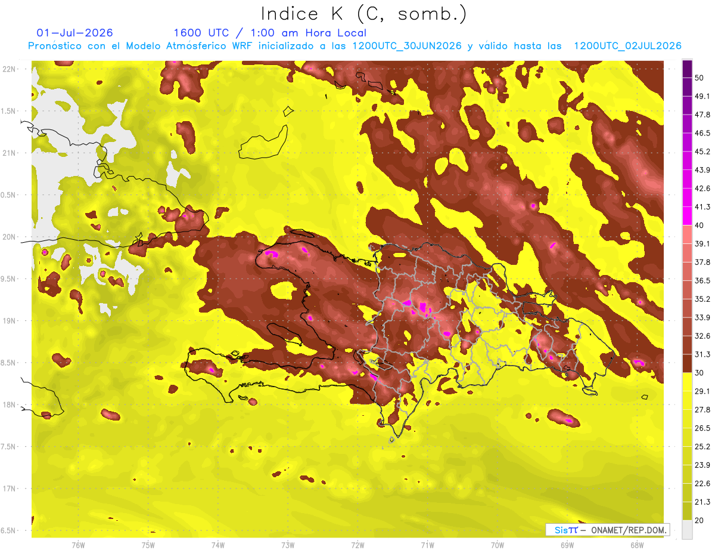Click the longitude label '71W'
This screenshot has width=715, height=553.
(x=427, y=545)
